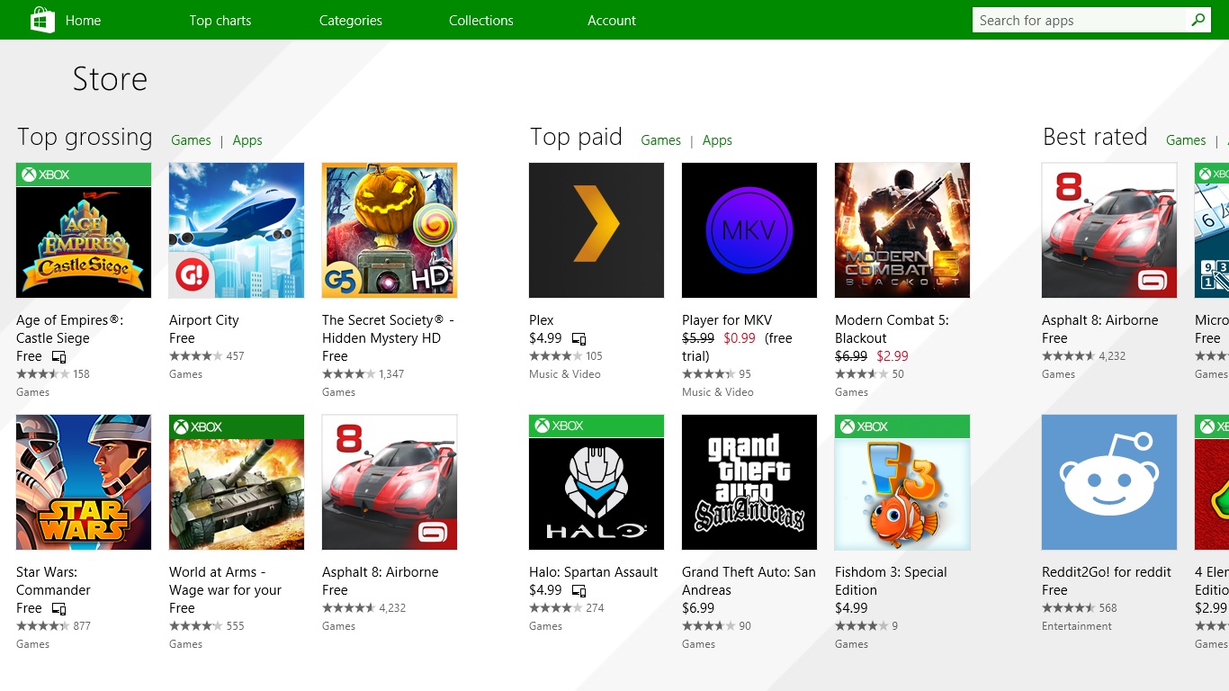The height and width of the screenshot is (691, 1229).
Task: Click Fishdom 3: Special Edition title
Action: [x=891, y=581]
